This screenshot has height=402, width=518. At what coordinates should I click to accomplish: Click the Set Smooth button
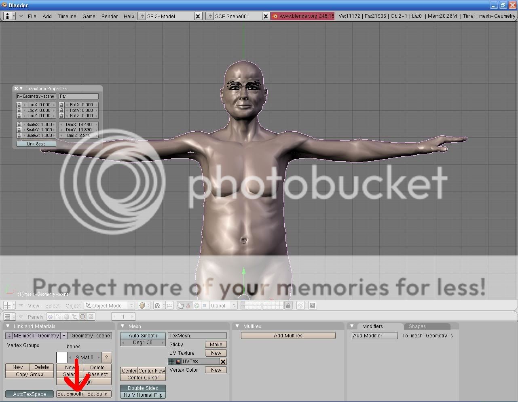pos(70,394)
